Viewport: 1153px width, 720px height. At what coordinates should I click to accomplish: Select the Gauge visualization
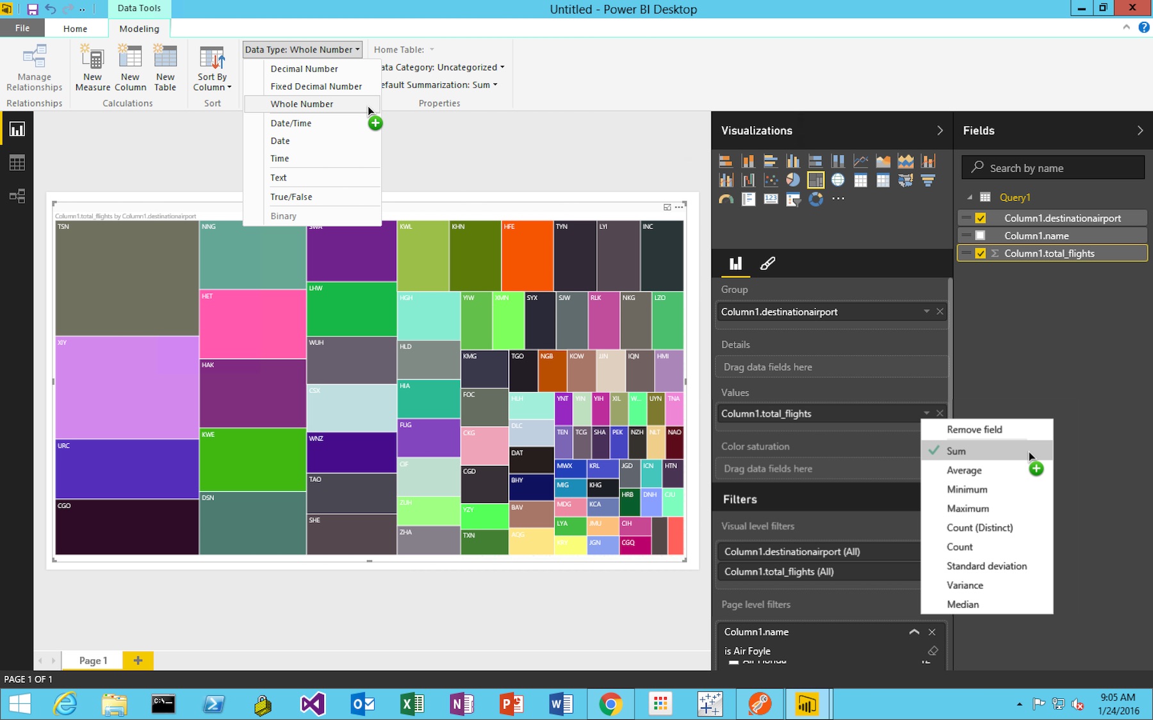(726, 200)
